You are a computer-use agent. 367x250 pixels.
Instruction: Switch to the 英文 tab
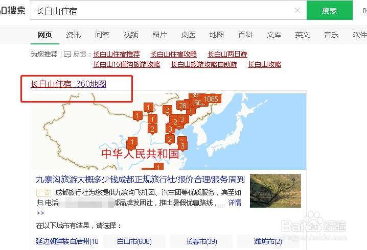(303, 35)
